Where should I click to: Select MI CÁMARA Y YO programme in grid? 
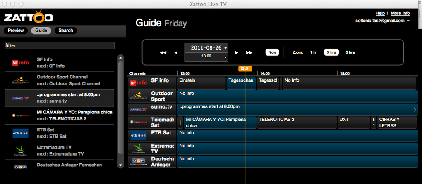(220, 123)
